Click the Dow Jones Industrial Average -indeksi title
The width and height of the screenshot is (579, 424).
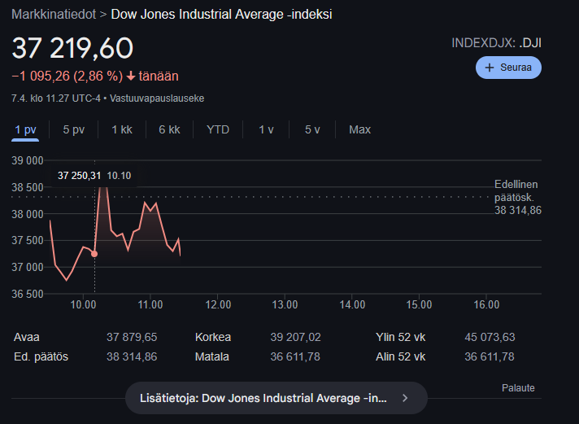point(221,15)
